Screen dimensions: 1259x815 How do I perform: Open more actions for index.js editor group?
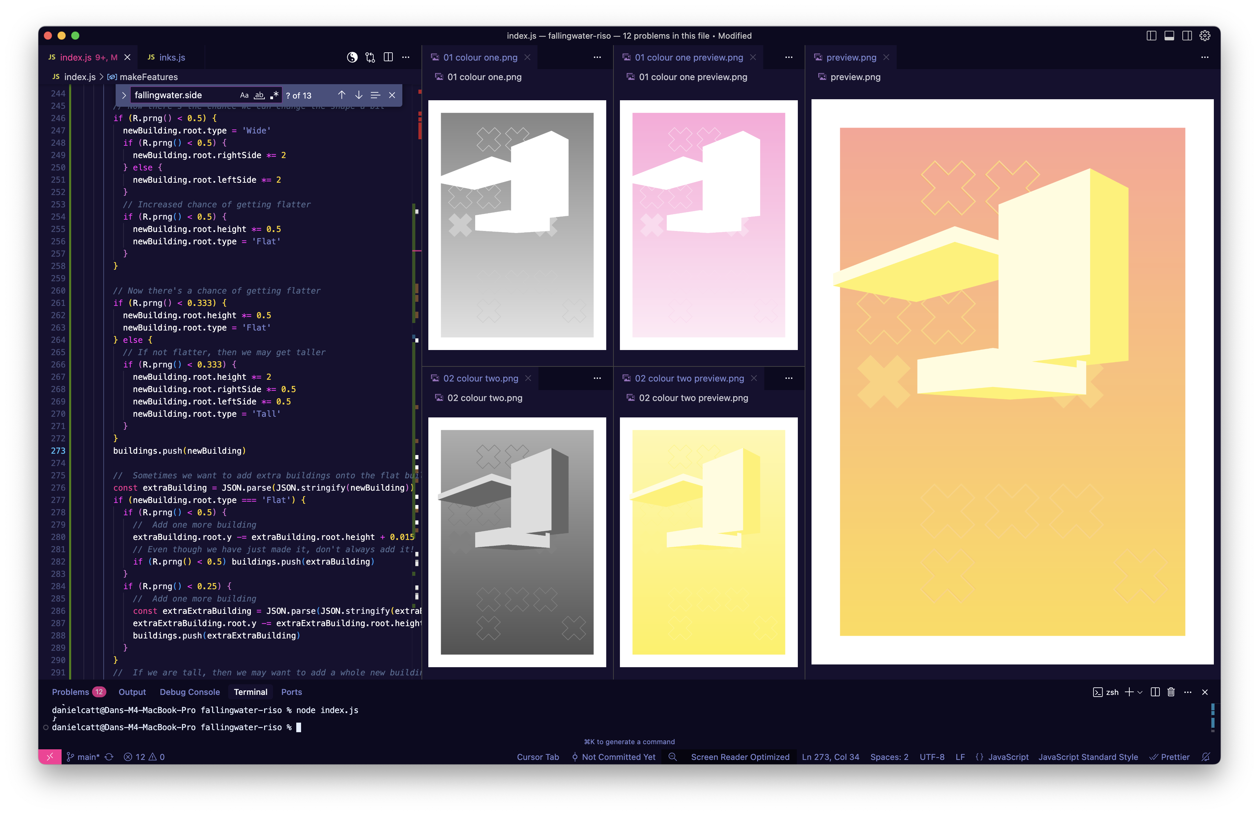point(406,57)
